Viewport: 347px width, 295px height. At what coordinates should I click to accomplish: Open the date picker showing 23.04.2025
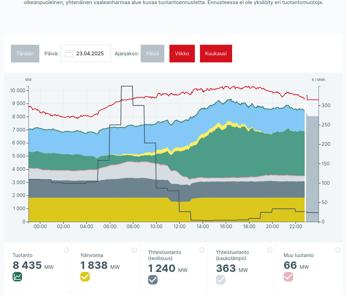90,54
